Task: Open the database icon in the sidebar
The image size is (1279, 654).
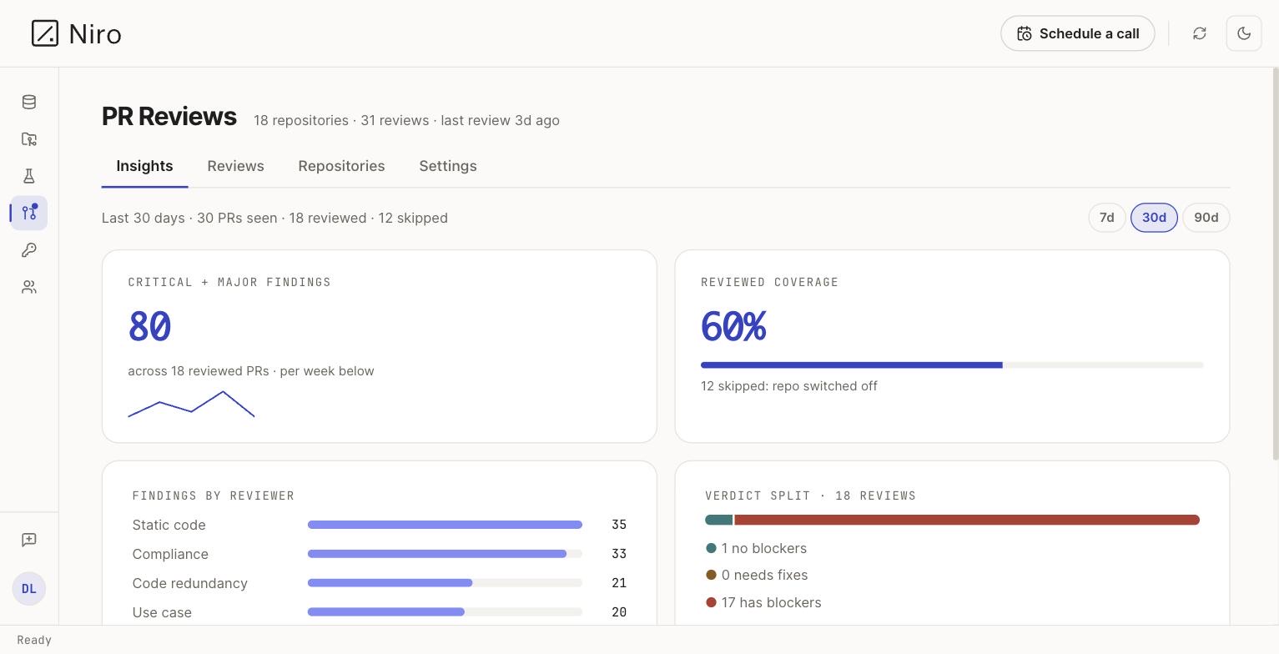Action: click(x=29, y=102)
